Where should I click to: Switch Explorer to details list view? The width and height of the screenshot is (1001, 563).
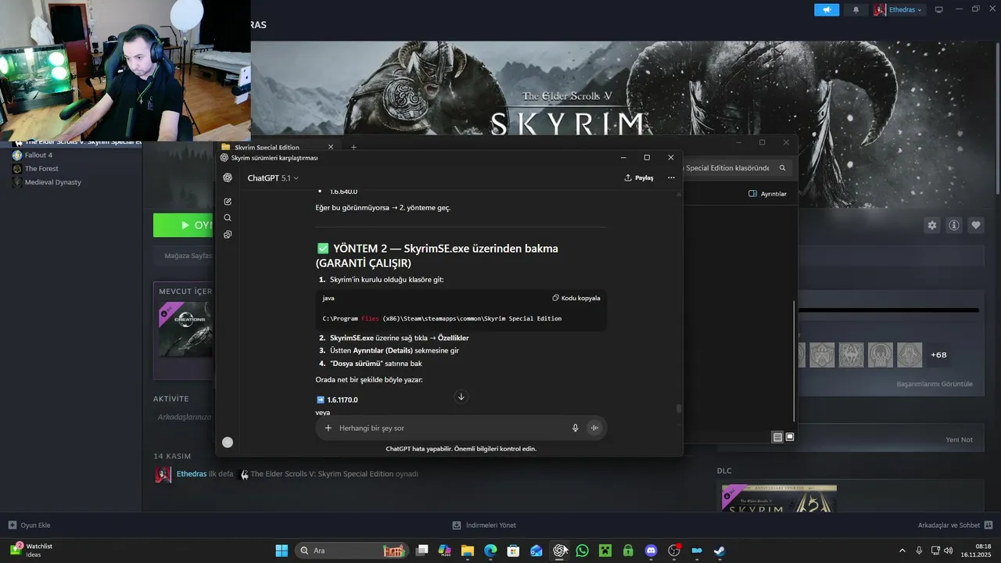coord(777,437)
